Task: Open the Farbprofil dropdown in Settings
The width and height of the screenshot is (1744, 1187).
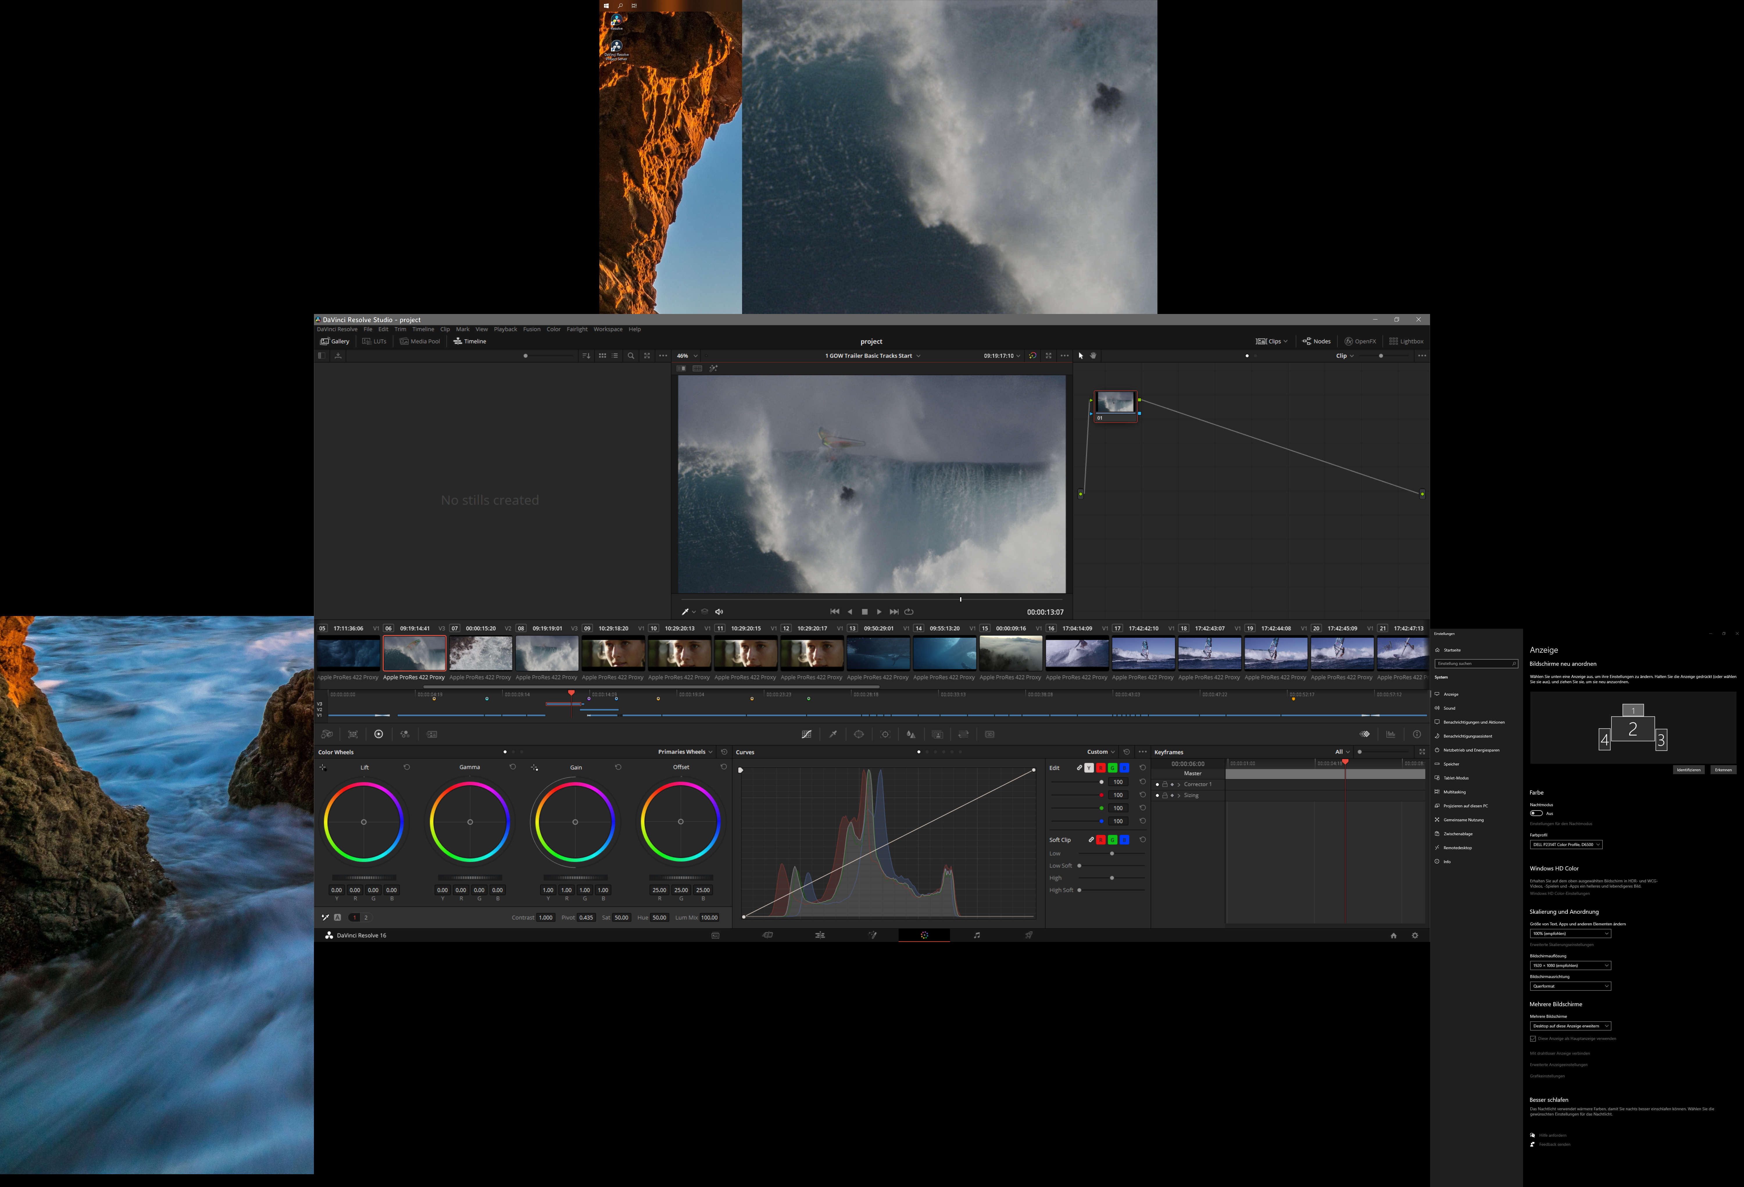Action: click(x=1566, y=845)
